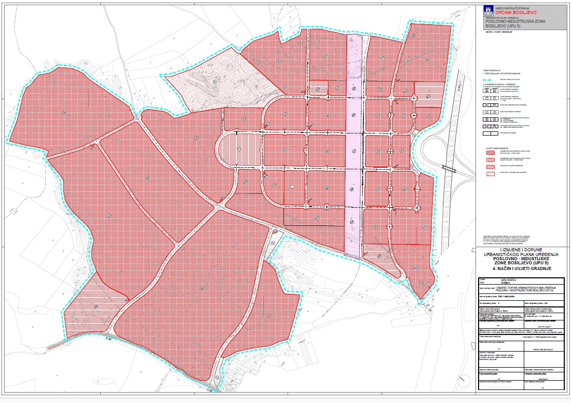Click the empty double-box legend symbol
Viewport: 571px width, 403px height.
pos(491,133)
